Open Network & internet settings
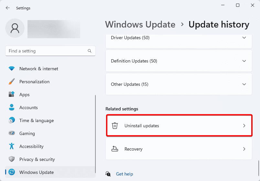The image size is (260, 181). (50, 69)
